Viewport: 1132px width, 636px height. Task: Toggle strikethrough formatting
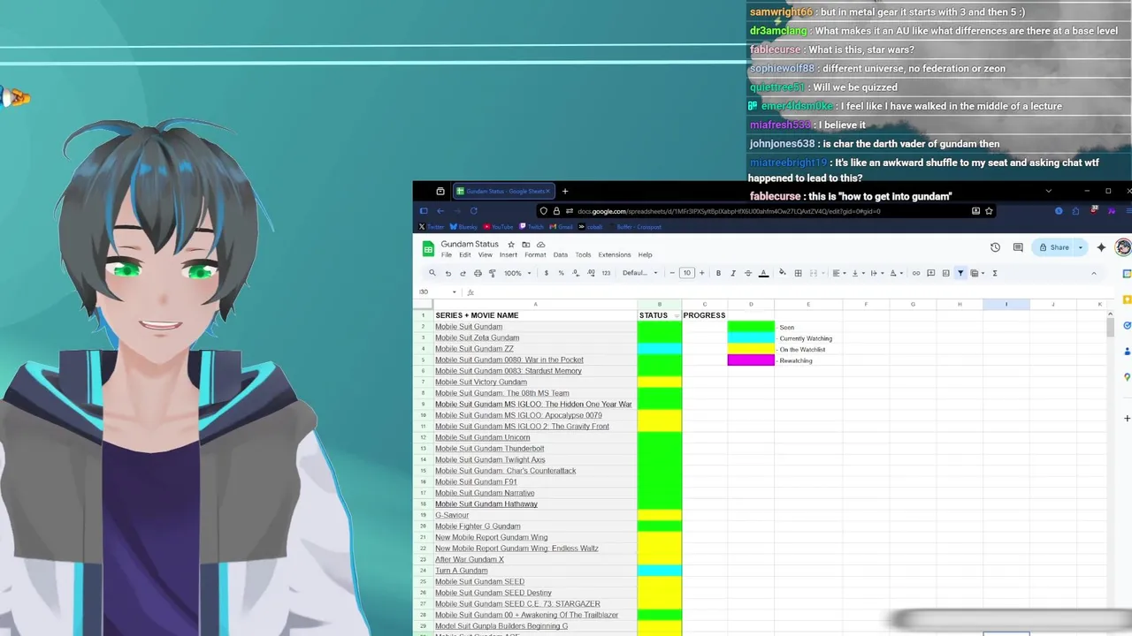tap(748, 273)
